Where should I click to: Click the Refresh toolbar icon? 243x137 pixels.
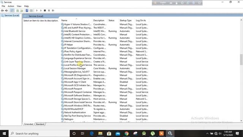[x=17, y=11]
